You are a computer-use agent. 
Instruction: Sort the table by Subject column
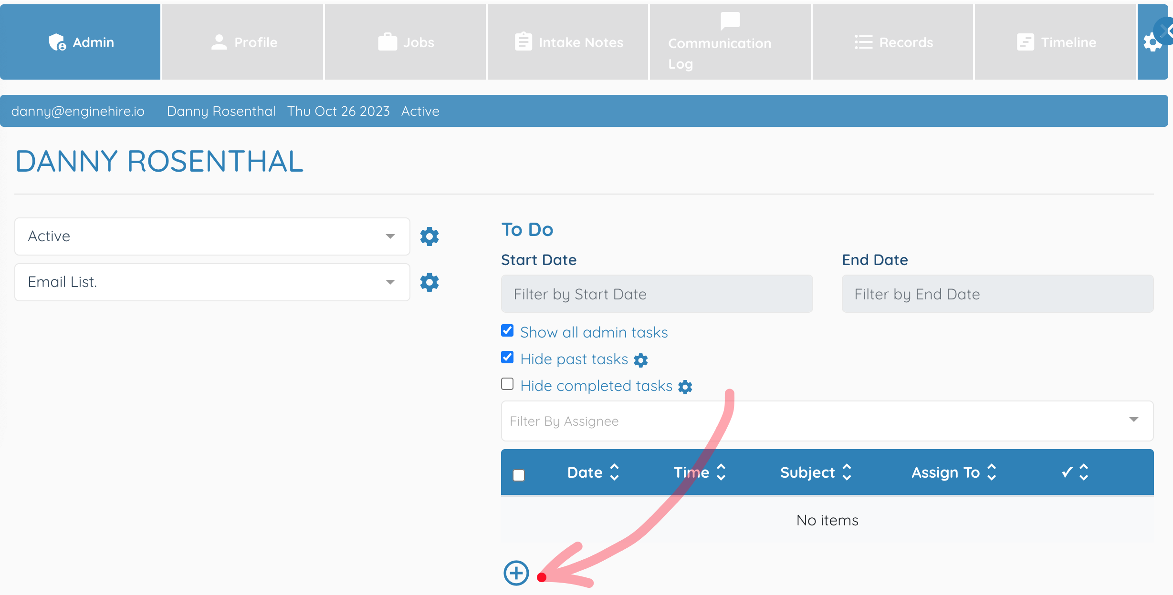816,472
